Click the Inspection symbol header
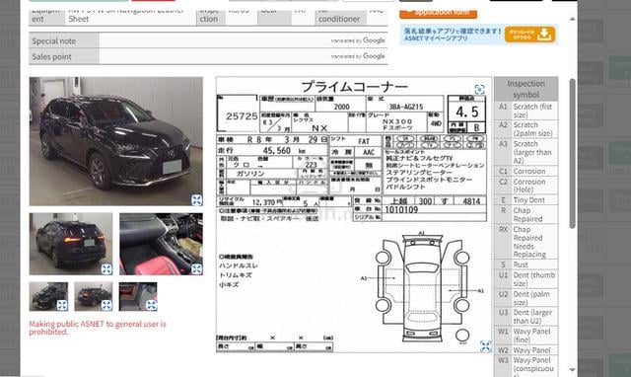631x377 pixels. (526, 89)
